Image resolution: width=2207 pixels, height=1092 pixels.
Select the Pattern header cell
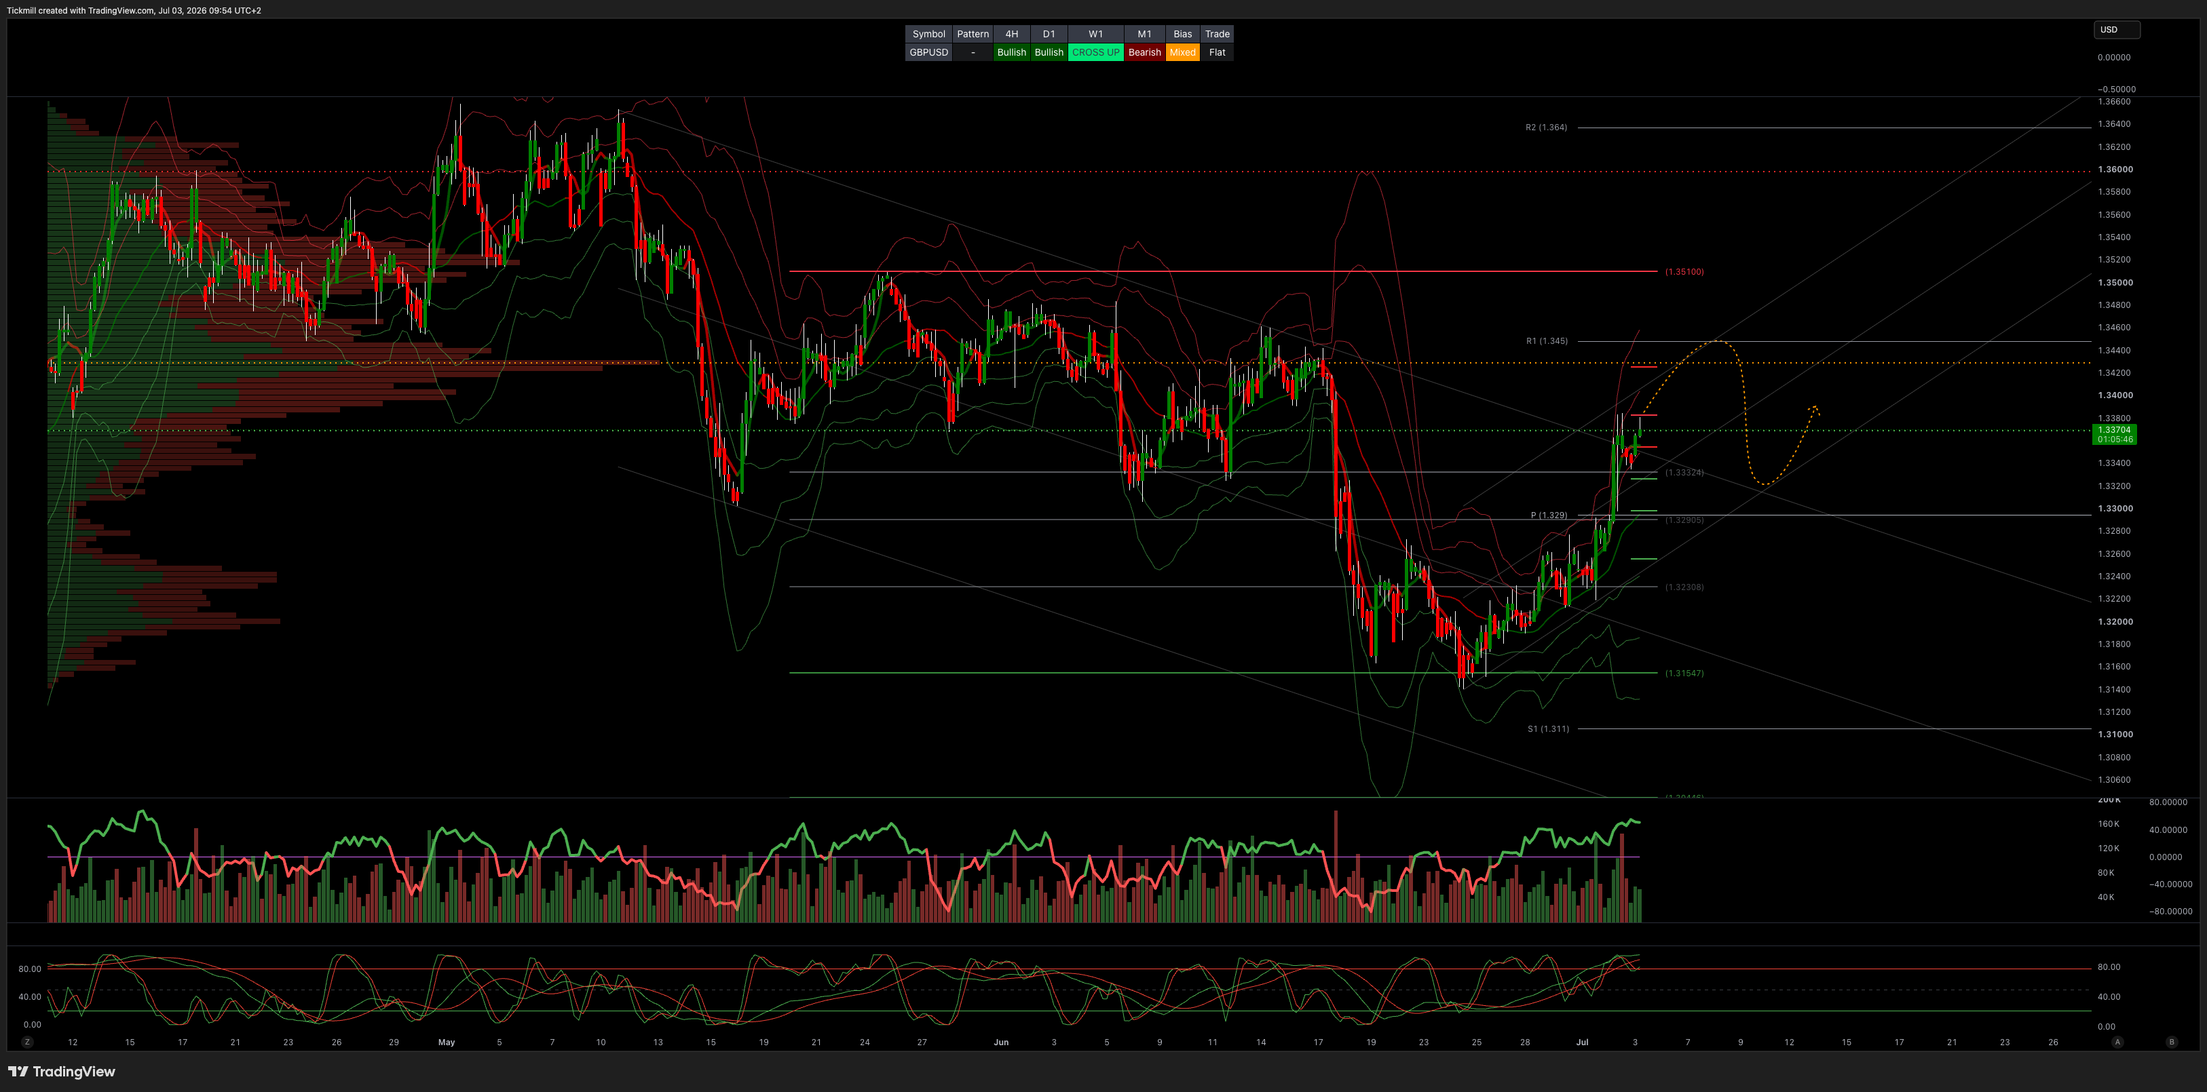pyautogui.click(x=973, y=35)
